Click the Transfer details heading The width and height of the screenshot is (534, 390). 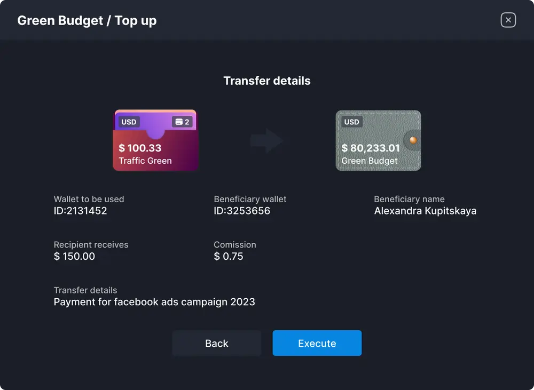[x=267, y=81]
